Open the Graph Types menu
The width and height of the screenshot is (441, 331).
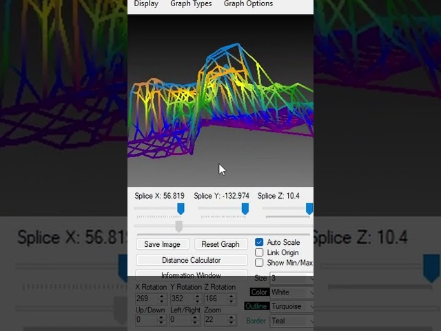pyautogui.click(x=191, y=3)
